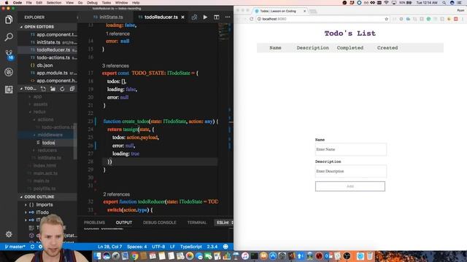Click the sync icon in status bar
This screenshot has width=467, height=262.
[32, 247]
